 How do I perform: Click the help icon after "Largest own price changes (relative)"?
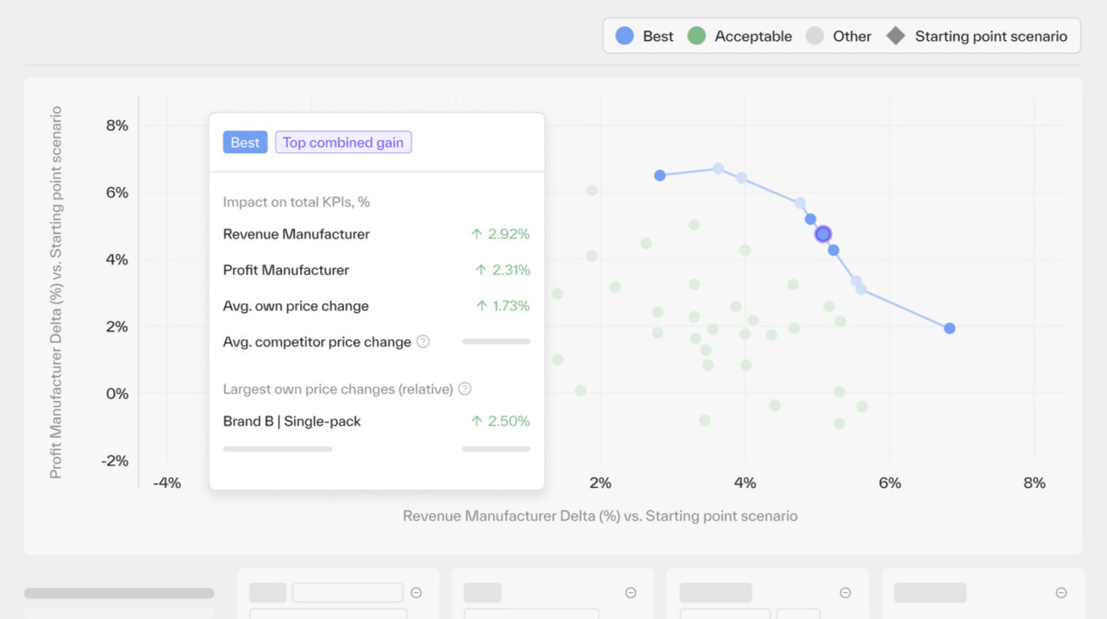pos(464,389)
